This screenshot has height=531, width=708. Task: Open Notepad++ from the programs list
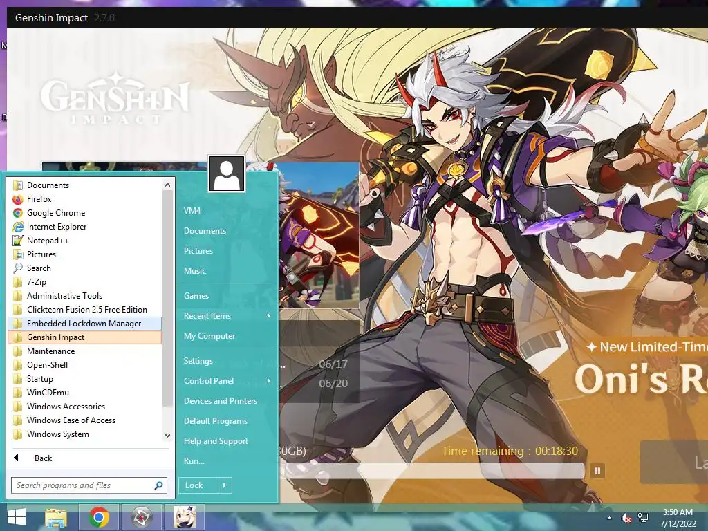pos(85,241)
